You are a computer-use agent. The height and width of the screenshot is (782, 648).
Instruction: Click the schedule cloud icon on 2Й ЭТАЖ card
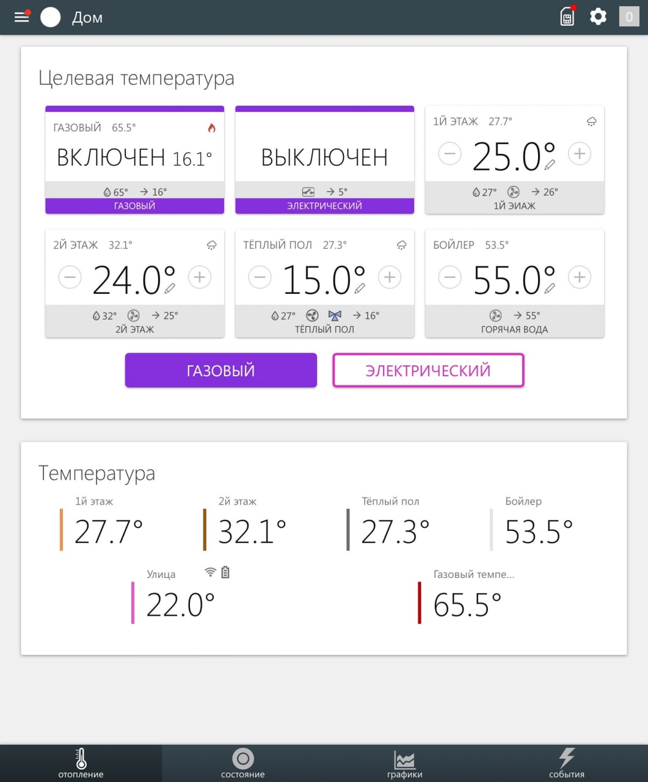point(212,245)
